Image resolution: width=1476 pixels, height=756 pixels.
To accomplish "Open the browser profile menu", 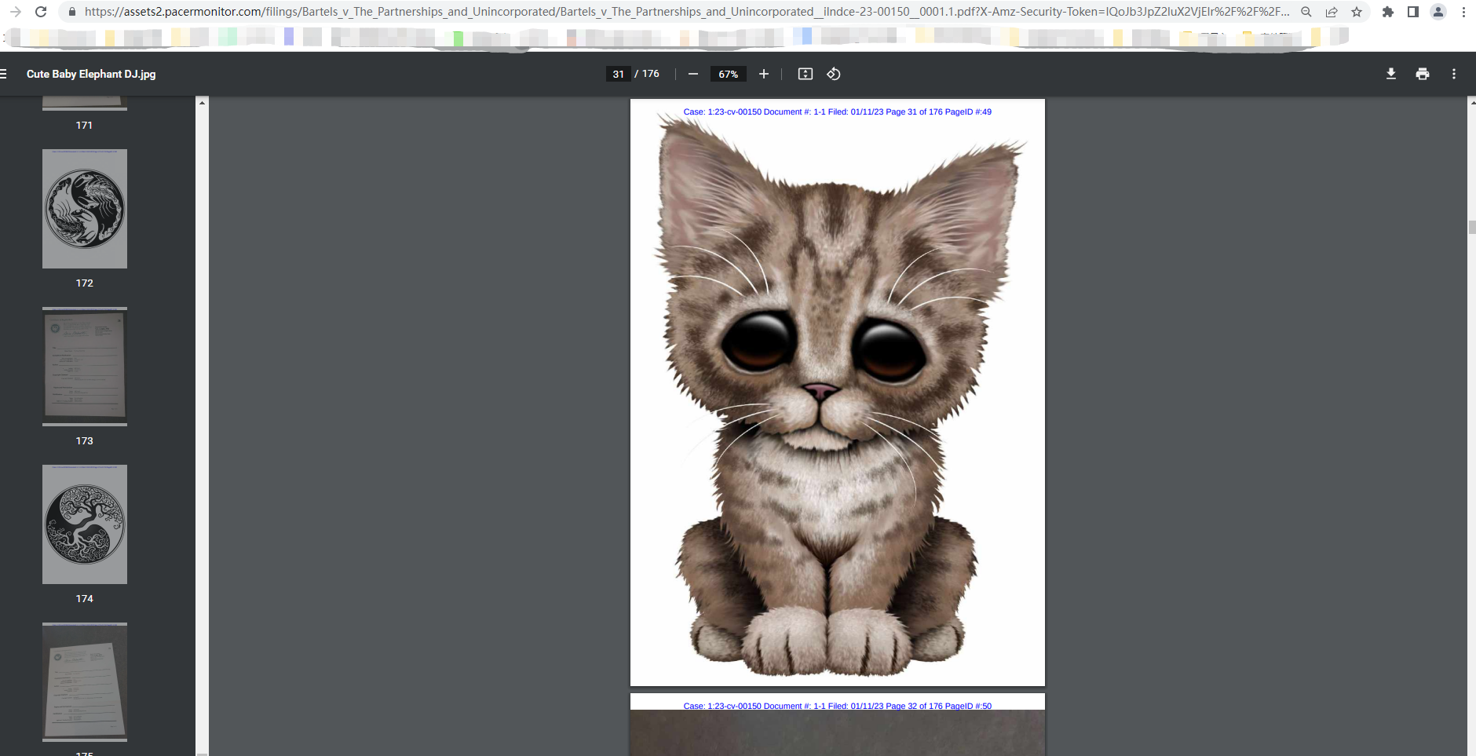I will (1438, 12).
